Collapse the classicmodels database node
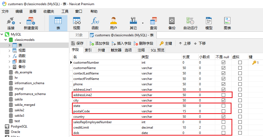The height and width of the screenshot is (137, 263). tap(5, 40)
